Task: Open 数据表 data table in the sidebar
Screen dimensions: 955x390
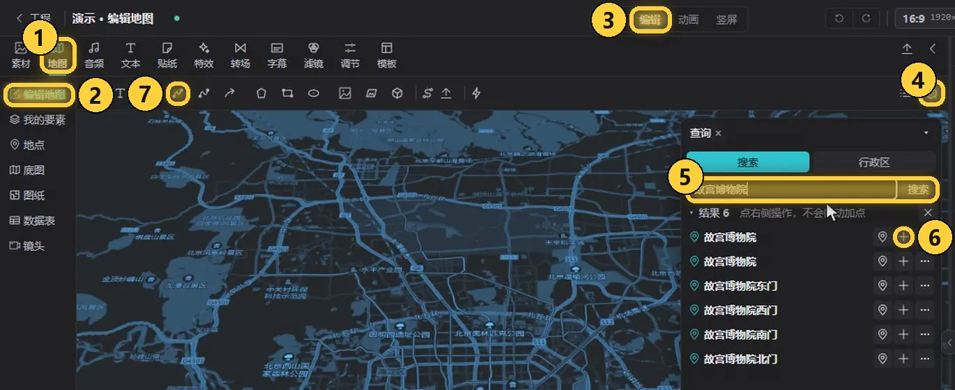Action: (32, 221)
